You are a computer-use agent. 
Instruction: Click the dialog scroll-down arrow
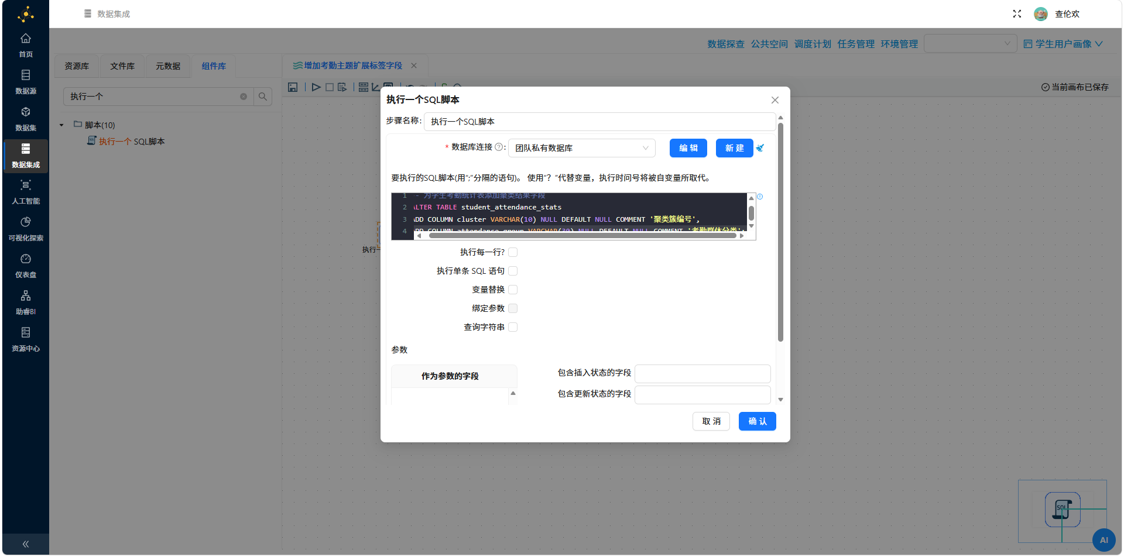[780, 400]
